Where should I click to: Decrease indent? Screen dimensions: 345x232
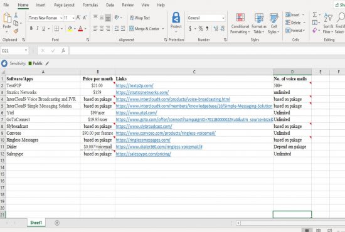click(117, 28)
